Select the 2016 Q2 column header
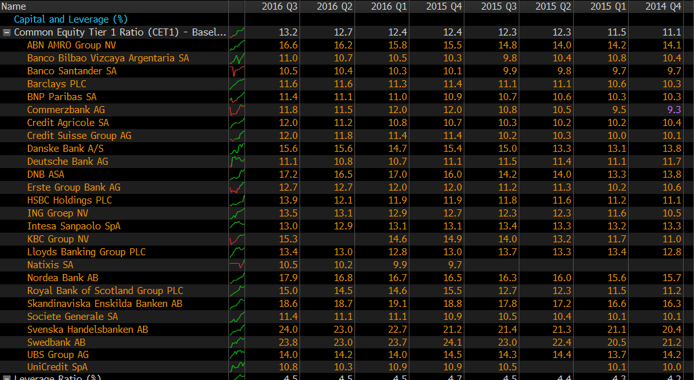 click(x=334, y=6)
